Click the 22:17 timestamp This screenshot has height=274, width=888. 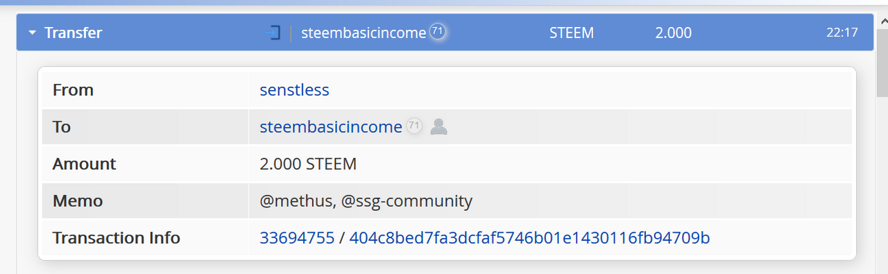tap(842, 33)
